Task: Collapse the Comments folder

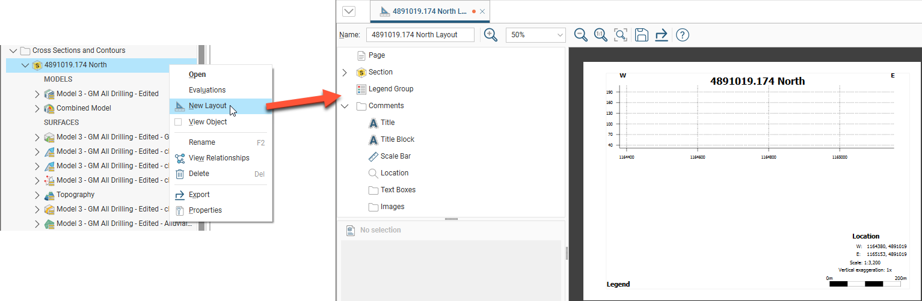Action: [x=345, y=106]
